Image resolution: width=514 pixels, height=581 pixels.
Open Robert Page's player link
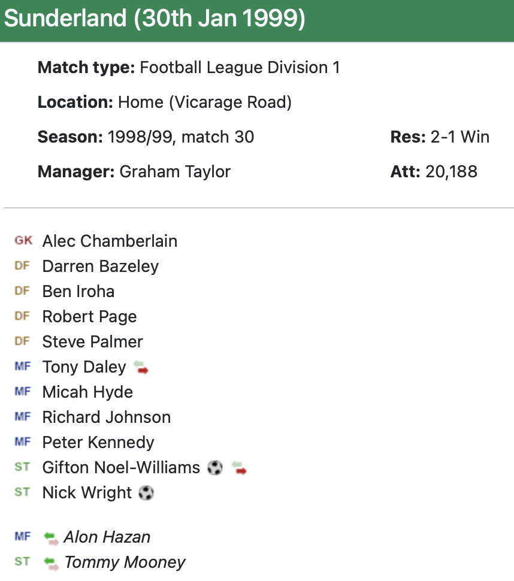pyautogui.click(x=89, y=317)
